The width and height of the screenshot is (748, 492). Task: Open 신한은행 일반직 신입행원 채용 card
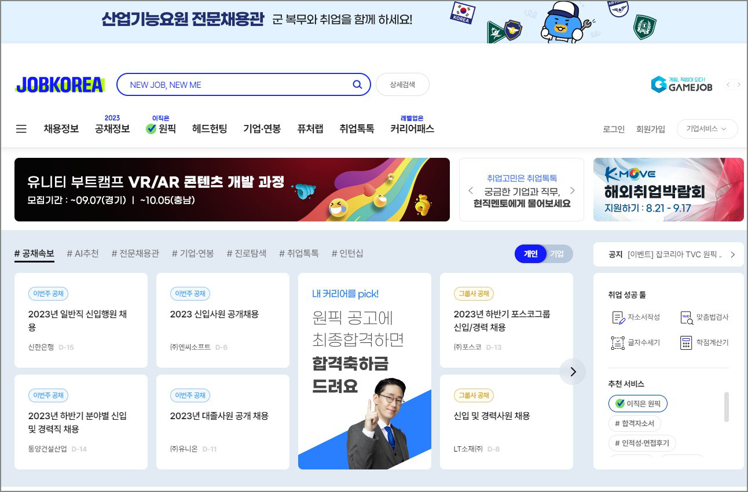click(x=81, y=320)
